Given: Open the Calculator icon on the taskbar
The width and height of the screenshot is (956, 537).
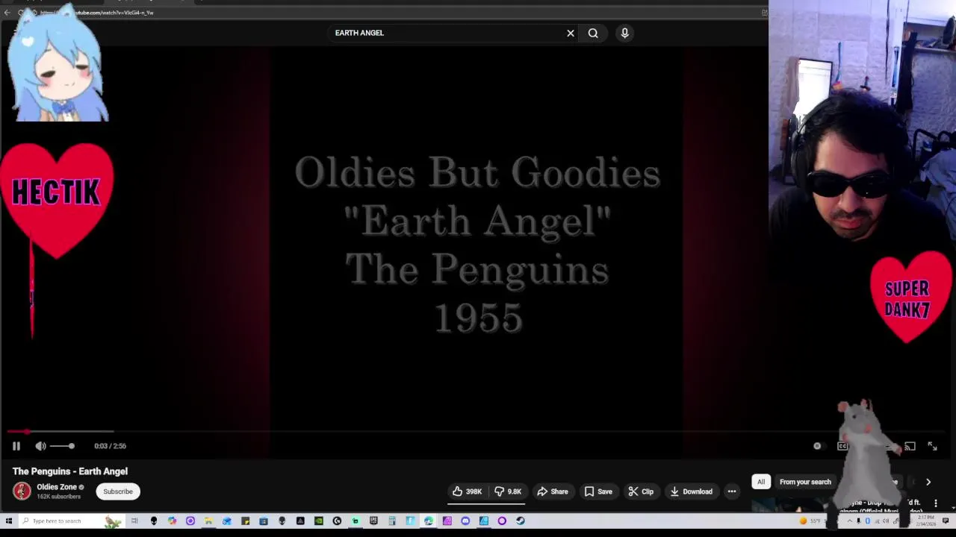Looking at the screenshot, I should coord(392,521).
